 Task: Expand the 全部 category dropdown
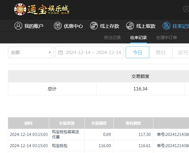point(31,52)
